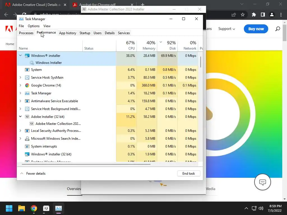The width and height of the screenshot is (287, 215).
Task: Expand Local Security Authority Process group
Action: click(x=20, y=131)
